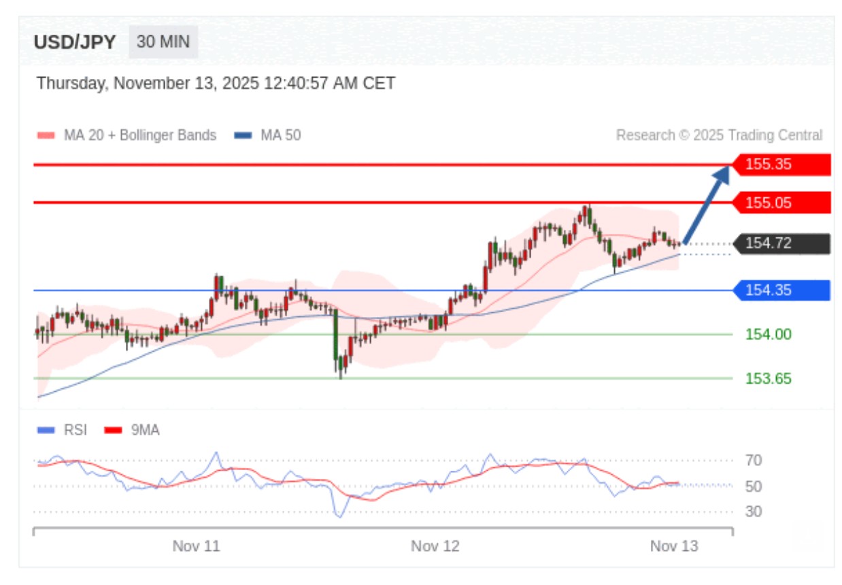Click the 154.72 current price label
The width and height of the screenshot is (842, 585).
point(781,243)
